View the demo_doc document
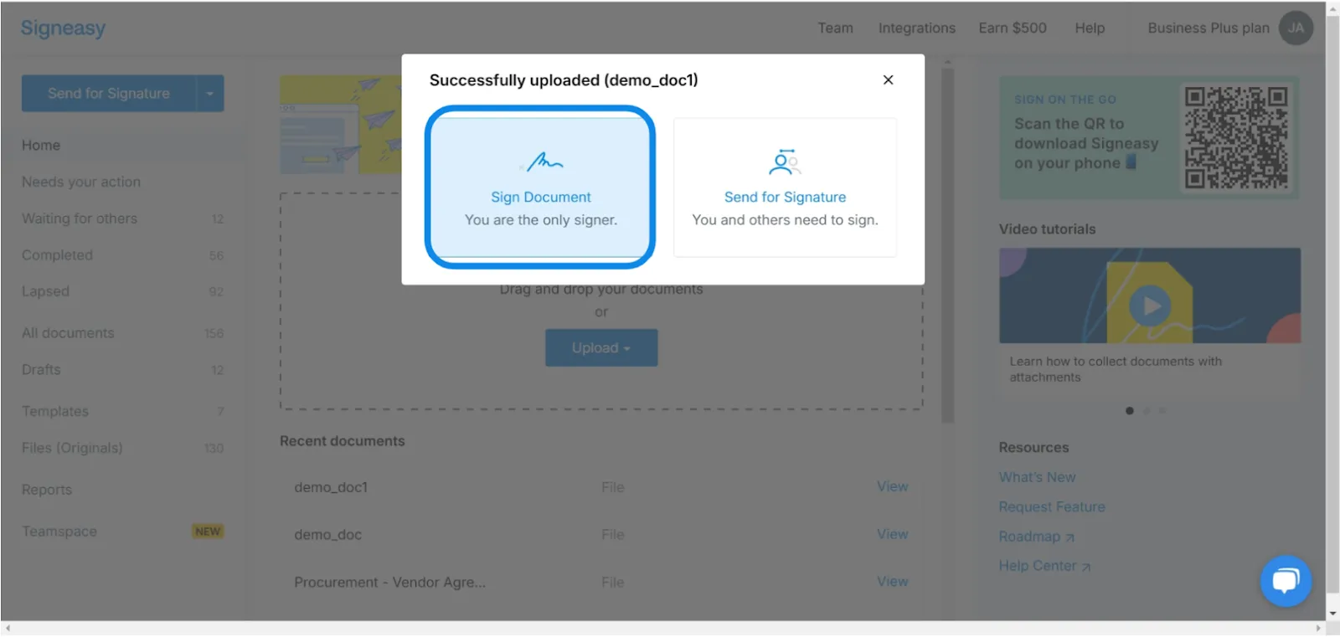This screenshot has width=1340, height=637. 892,534
